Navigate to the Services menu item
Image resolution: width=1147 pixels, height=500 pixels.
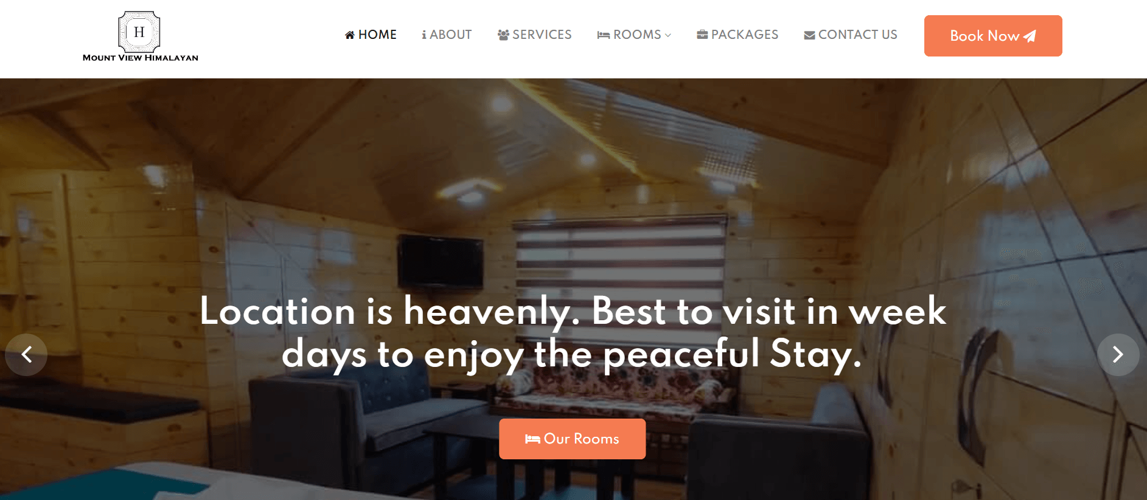(x=534, y=35)
